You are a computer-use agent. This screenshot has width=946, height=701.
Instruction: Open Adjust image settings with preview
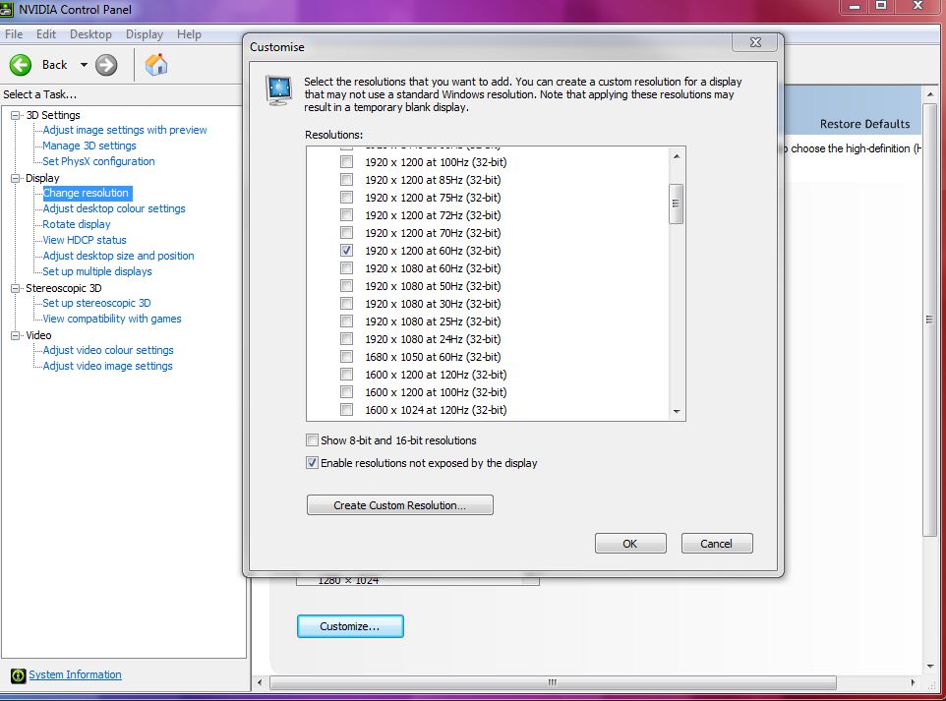[124, 130]
